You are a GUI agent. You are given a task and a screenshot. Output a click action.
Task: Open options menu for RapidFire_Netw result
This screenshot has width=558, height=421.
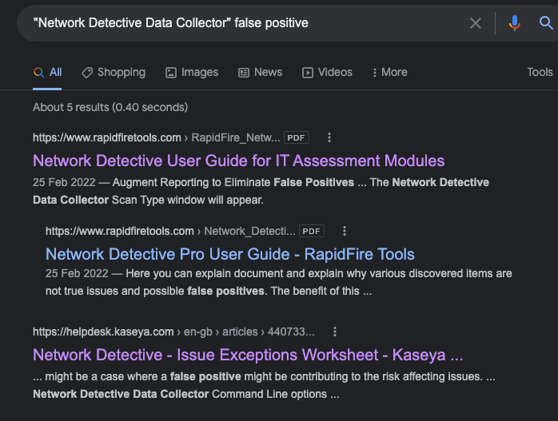tap(329, 137)
